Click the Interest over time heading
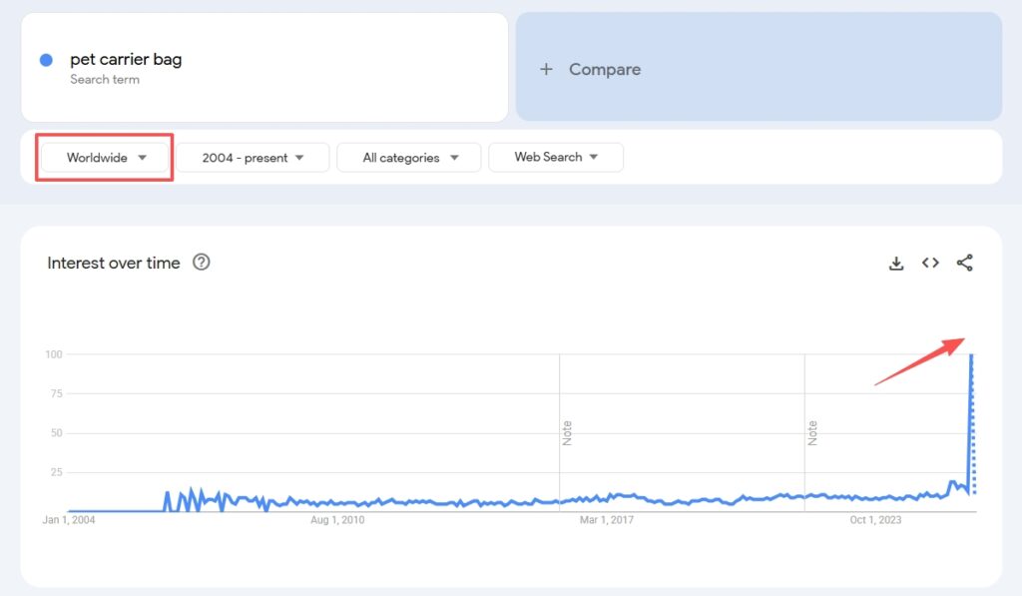The image size is (1022, 596). coord(114,264)
